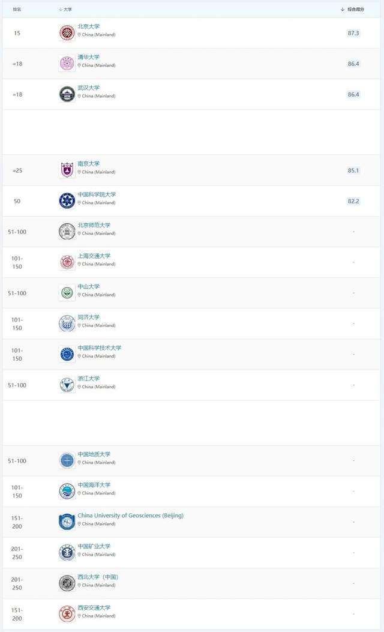Click the Tongji University (同济大学) logo

coord(67,324)
